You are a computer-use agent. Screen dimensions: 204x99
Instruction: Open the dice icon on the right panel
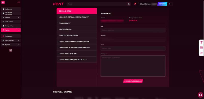coord(201,53)
